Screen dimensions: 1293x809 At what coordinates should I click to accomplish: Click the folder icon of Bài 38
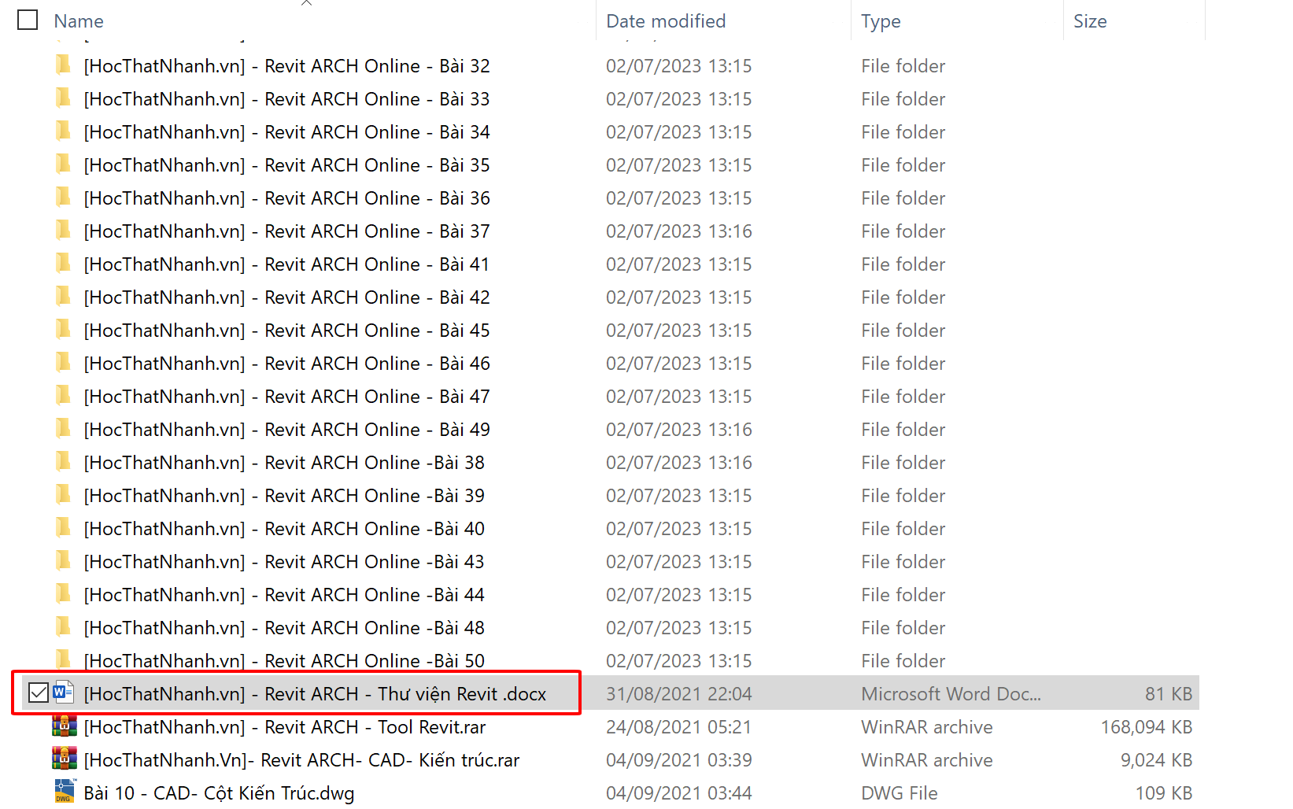(x=64, y=461)
